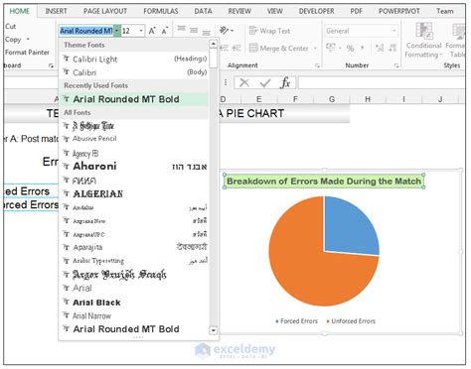The width and height of the screenshot is (471, 369).
Task: Open the DEVELOPER tab
Action: [317, 11]
